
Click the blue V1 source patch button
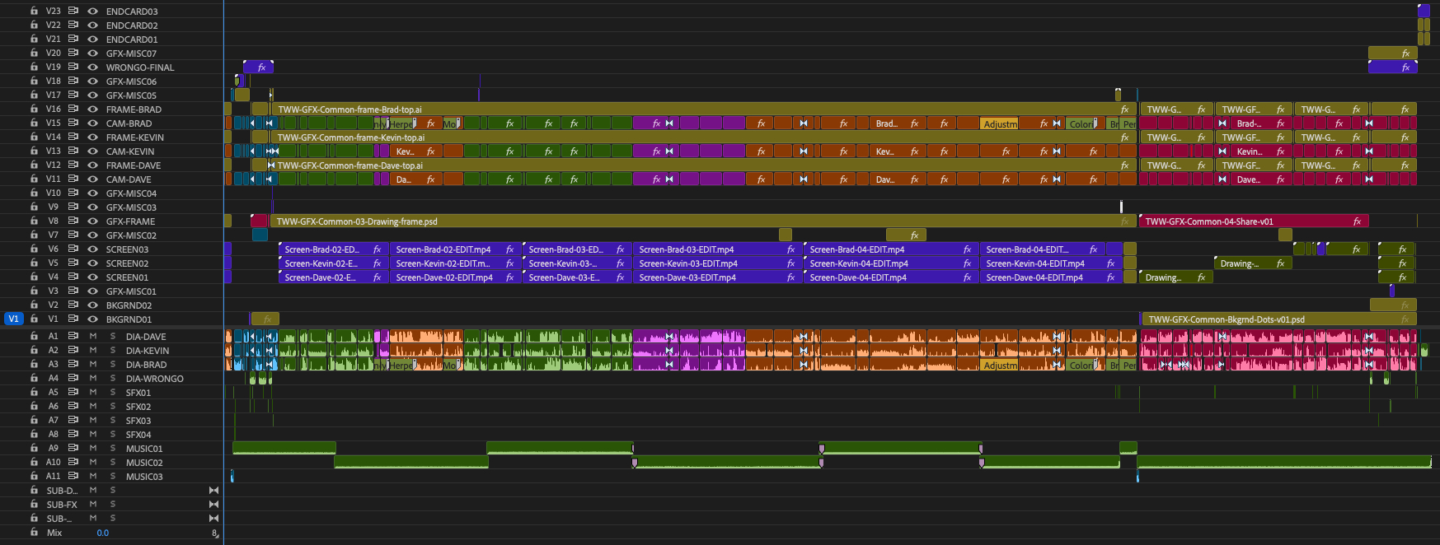click(x=13, y=319)
